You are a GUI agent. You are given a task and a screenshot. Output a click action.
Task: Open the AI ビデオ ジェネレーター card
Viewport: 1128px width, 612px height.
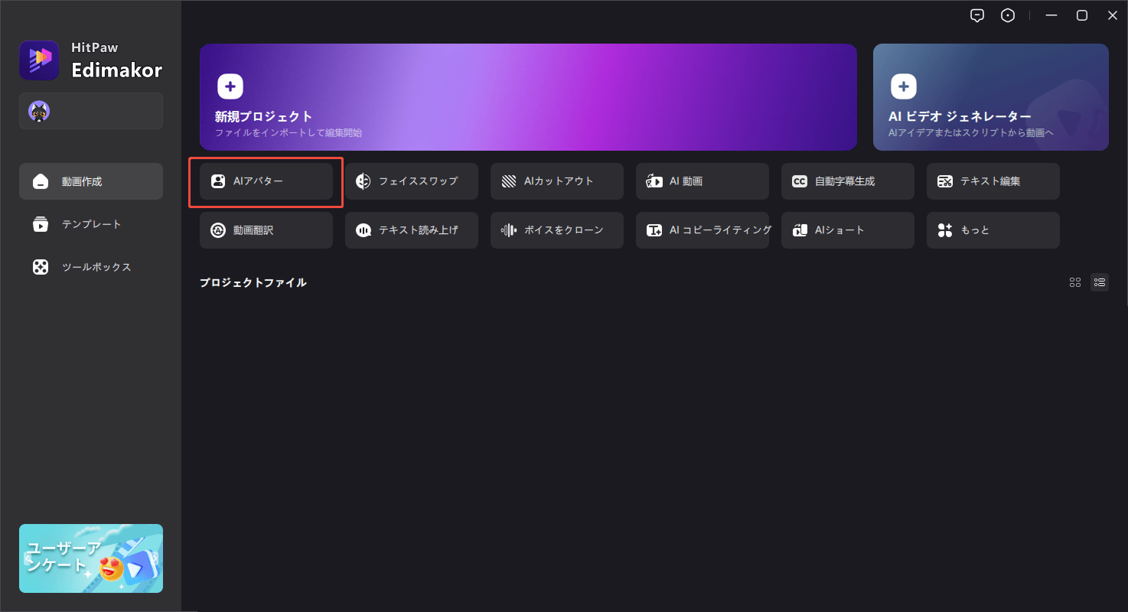991,97
